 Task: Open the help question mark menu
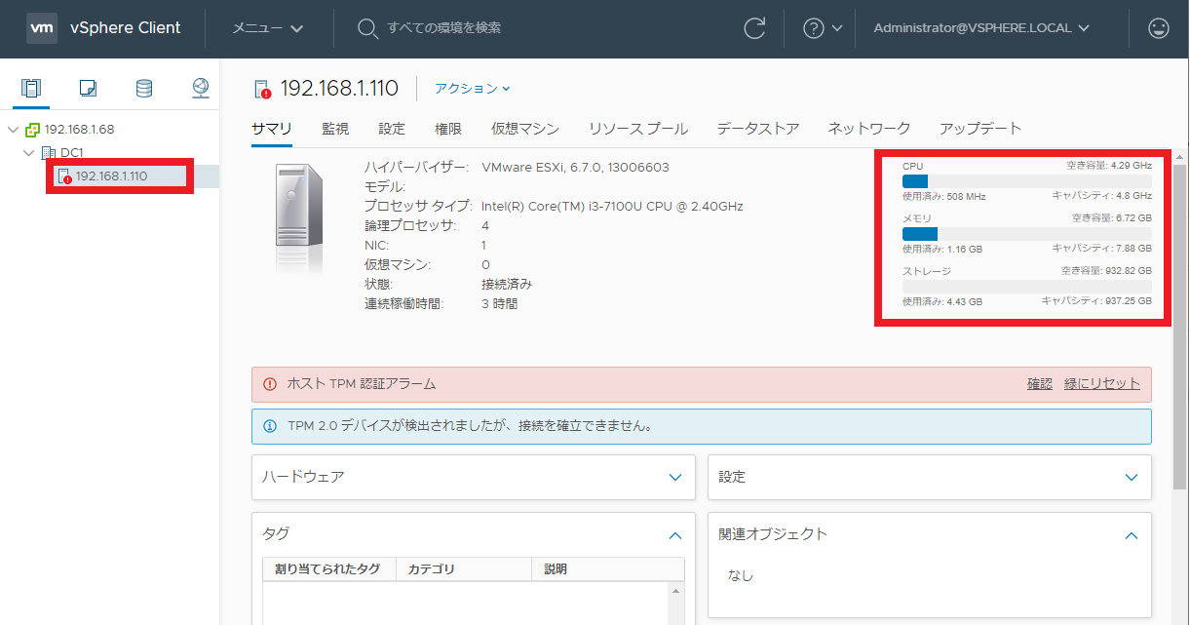(822, 28)
